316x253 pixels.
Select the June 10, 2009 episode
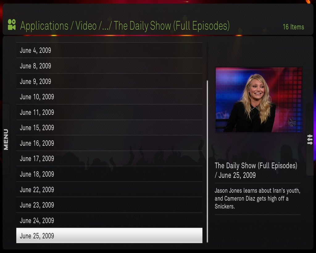(109, 97)
